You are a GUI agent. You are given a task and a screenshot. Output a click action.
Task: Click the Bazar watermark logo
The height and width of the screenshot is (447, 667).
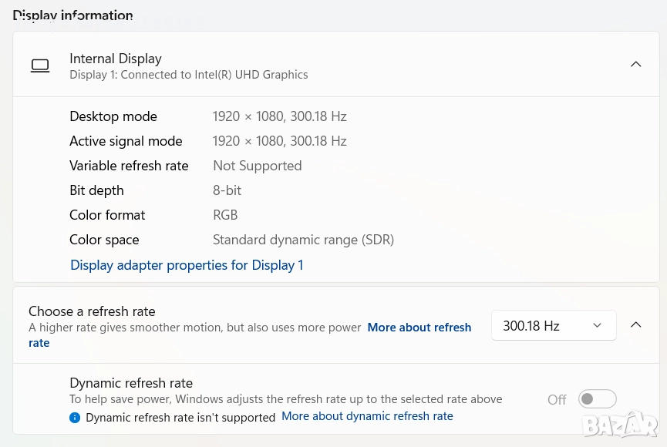pyautogui.click(x=619, y=423)
